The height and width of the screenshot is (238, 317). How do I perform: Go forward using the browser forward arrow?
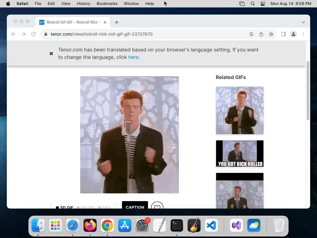[24, 34]
